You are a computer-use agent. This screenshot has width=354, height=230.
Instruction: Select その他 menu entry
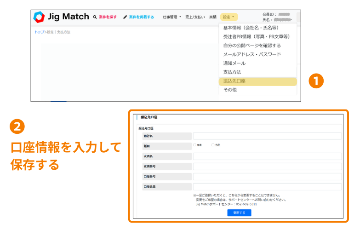(230, 90)
